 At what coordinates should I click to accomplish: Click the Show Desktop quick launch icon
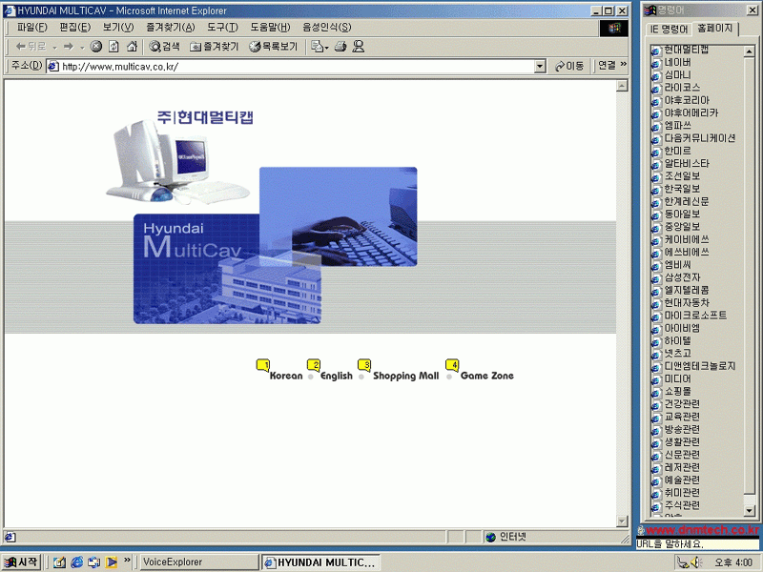(59, 562)
